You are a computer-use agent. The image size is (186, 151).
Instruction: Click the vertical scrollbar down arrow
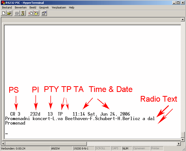tap(183, 140)
